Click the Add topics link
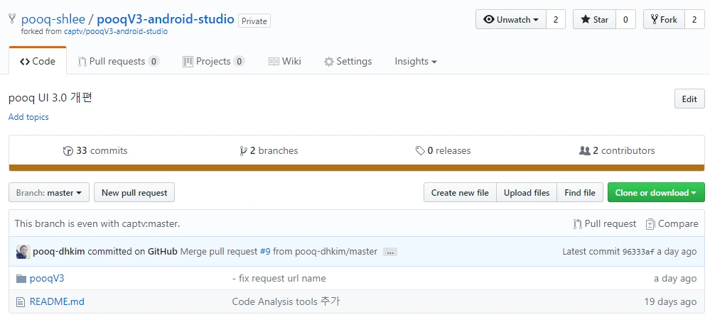The width and height of the screenshot is (710, 317). [x=28, y=117]
